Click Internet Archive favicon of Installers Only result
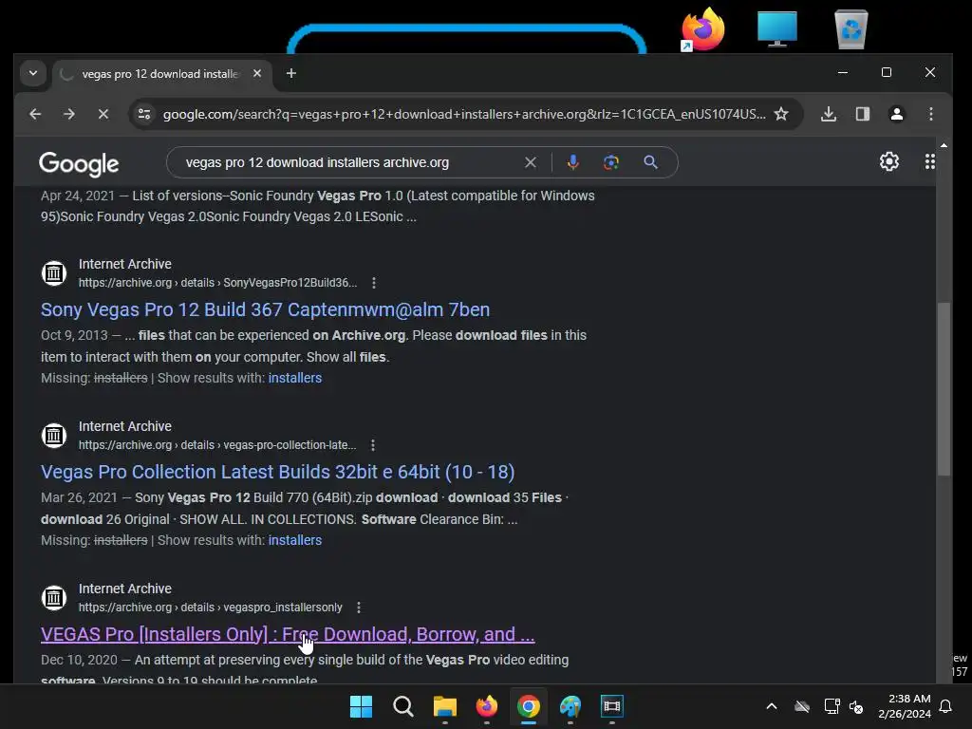Viewport: 972px width, 729px height. 54,598
